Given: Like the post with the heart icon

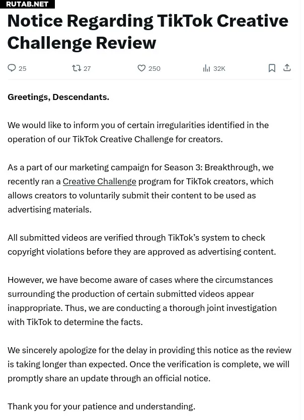Looking at the screenshot, I should click(x=141, y=68).
